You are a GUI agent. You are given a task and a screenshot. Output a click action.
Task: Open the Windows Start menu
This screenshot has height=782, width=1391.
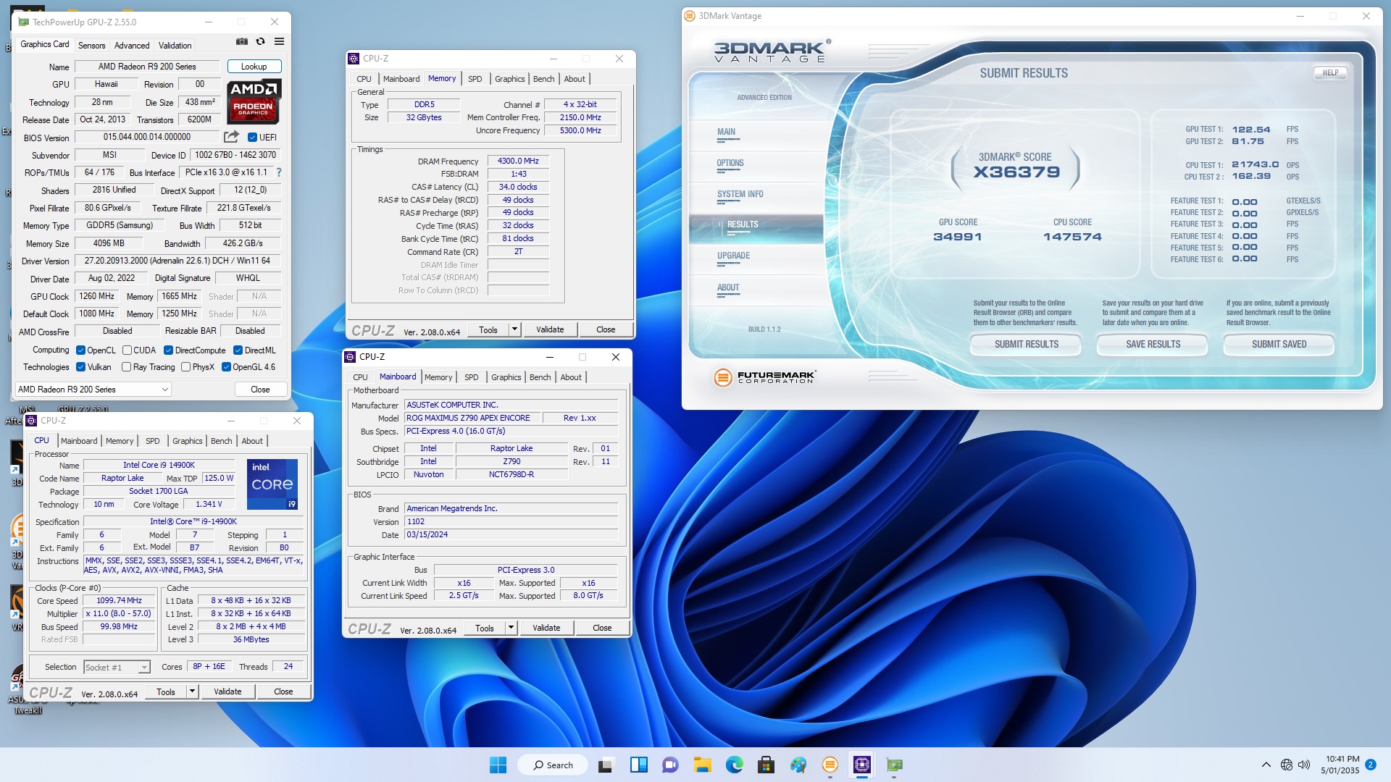[498, 765]
